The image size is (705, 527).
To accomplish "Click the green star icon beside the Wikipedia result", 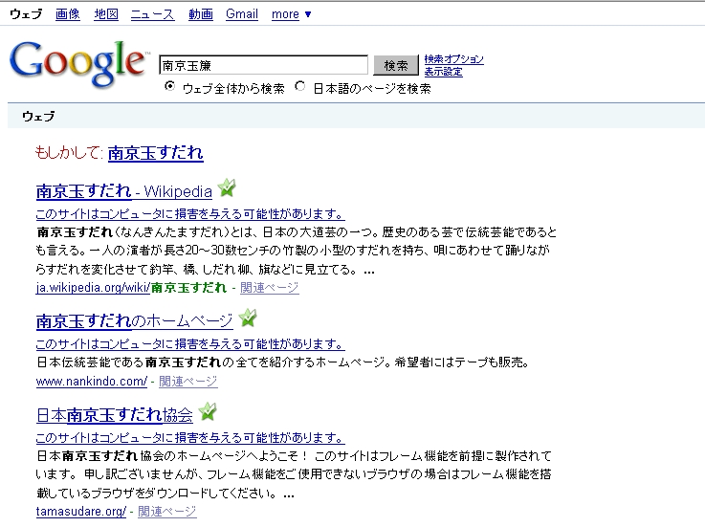I will (x=227, y=188).
